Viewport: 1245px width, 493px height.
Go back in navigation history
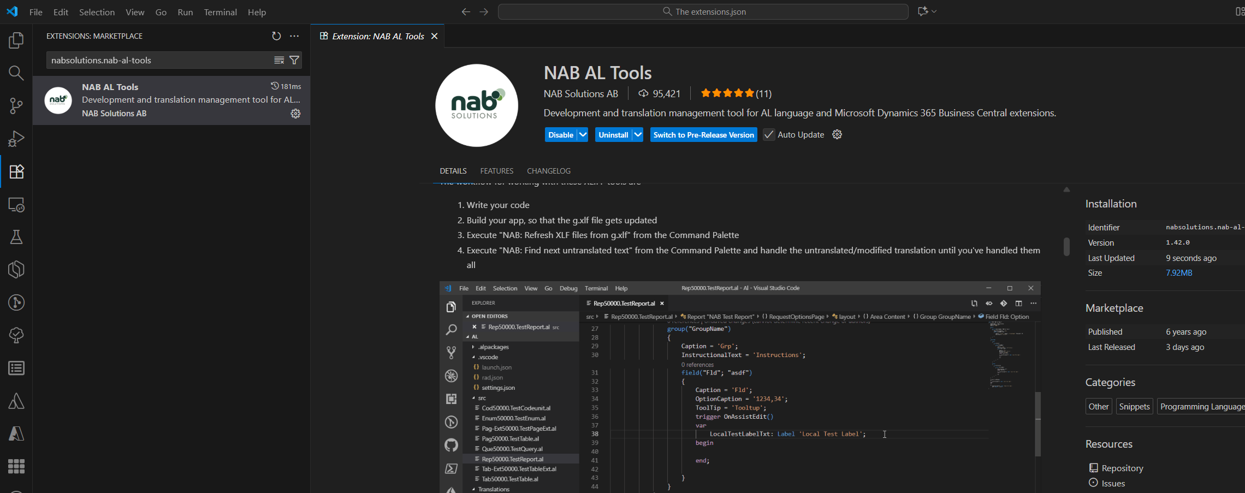466,11
